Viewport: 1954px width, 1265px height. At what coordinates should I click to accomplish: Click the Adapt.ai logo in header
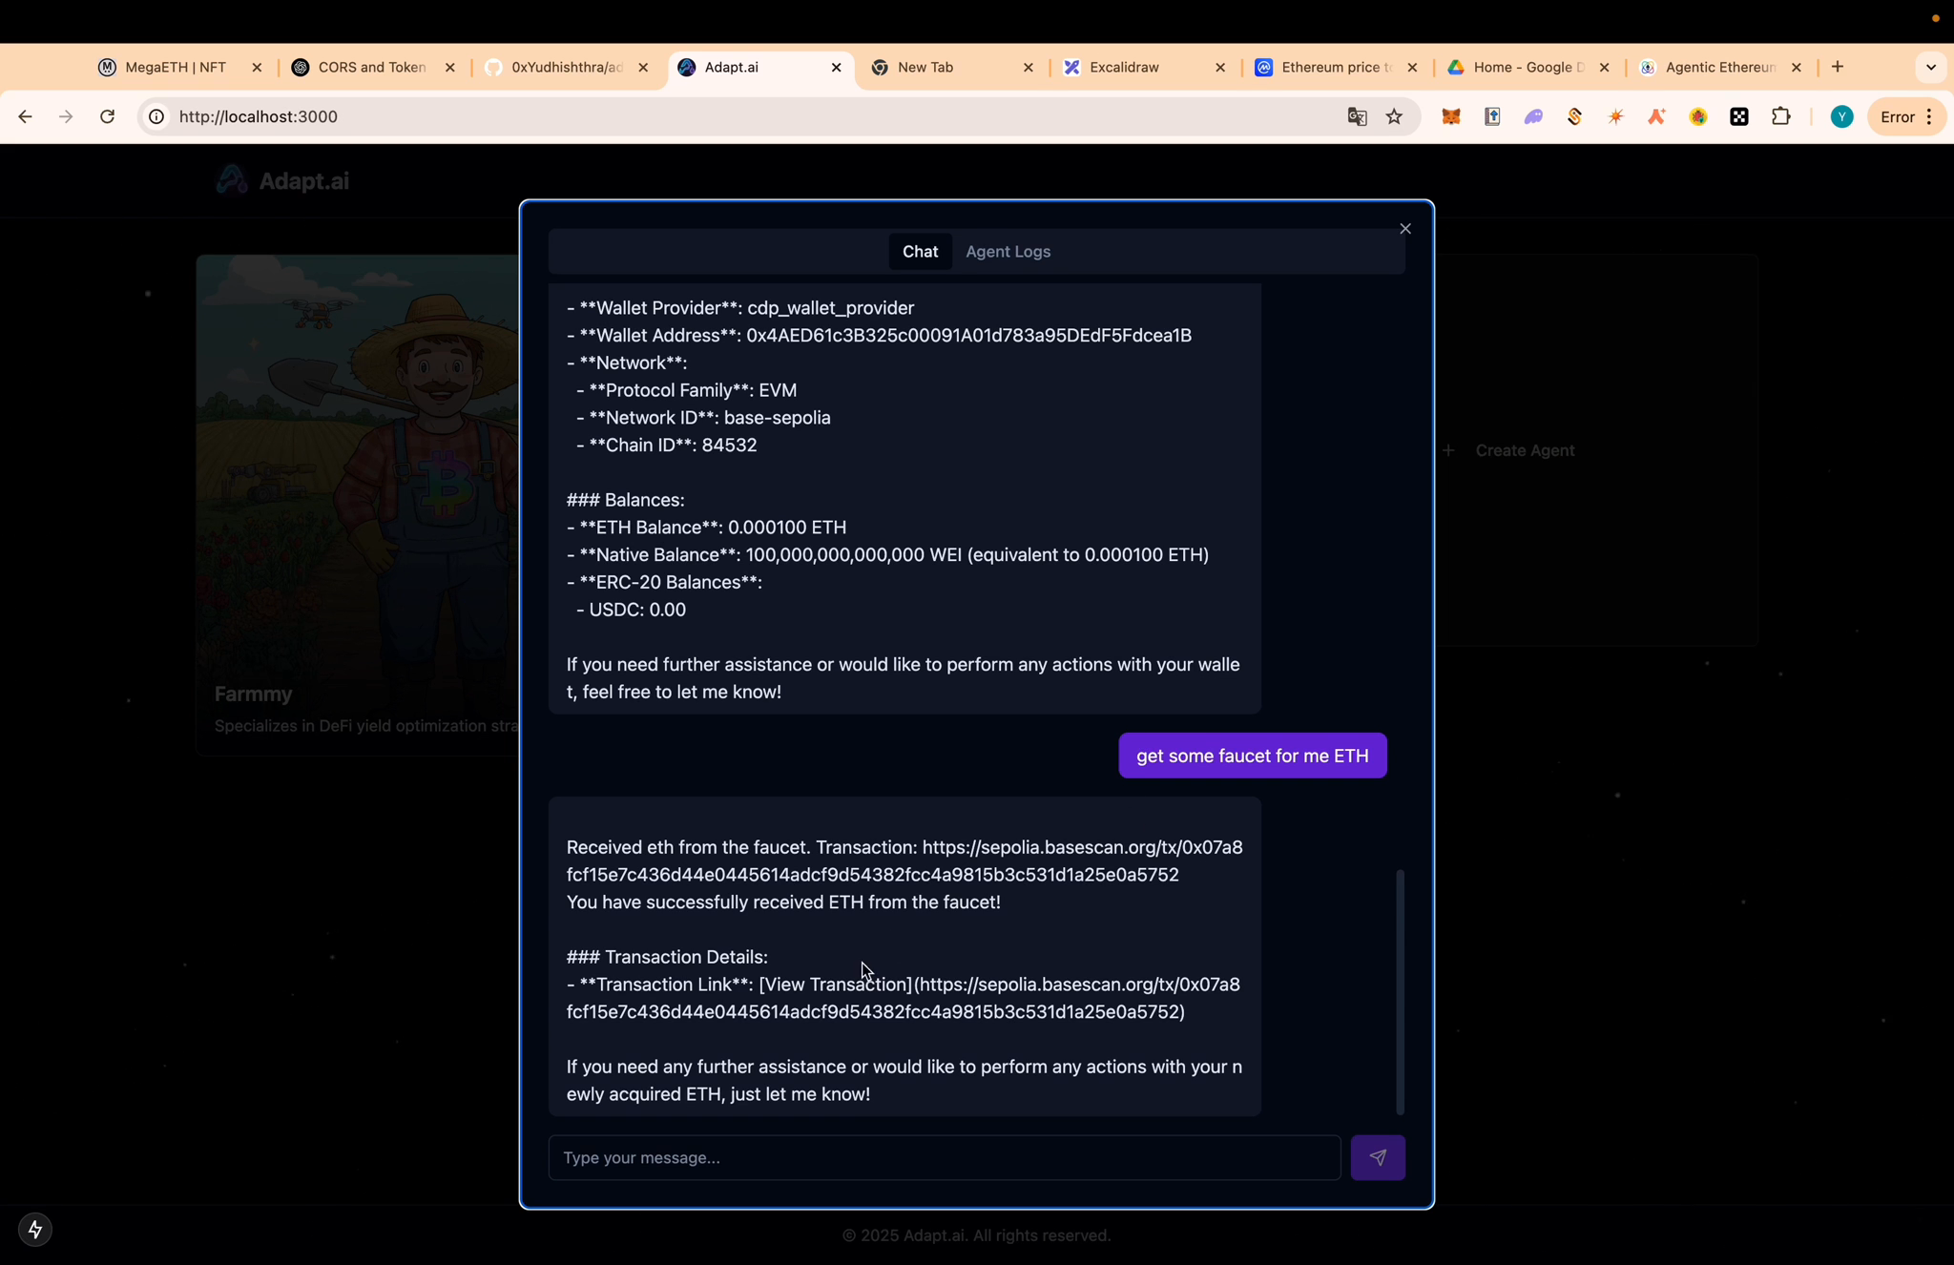point(282,180)
